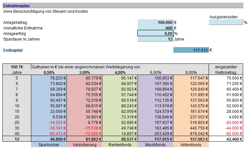
Task: Select the bold year label 12
Action: coord(17,139)
